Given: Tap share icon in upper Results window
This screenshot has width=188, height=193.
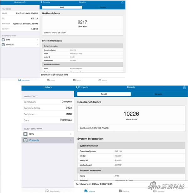Looking at the screenshot, I should [x=123, y=2].
